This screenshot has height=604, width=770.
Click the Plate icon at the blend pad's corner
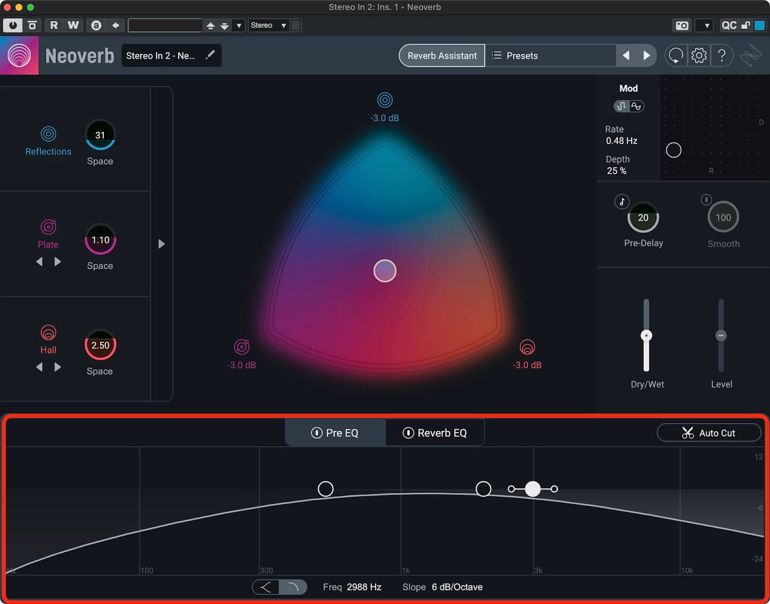(x=242, y=347)
